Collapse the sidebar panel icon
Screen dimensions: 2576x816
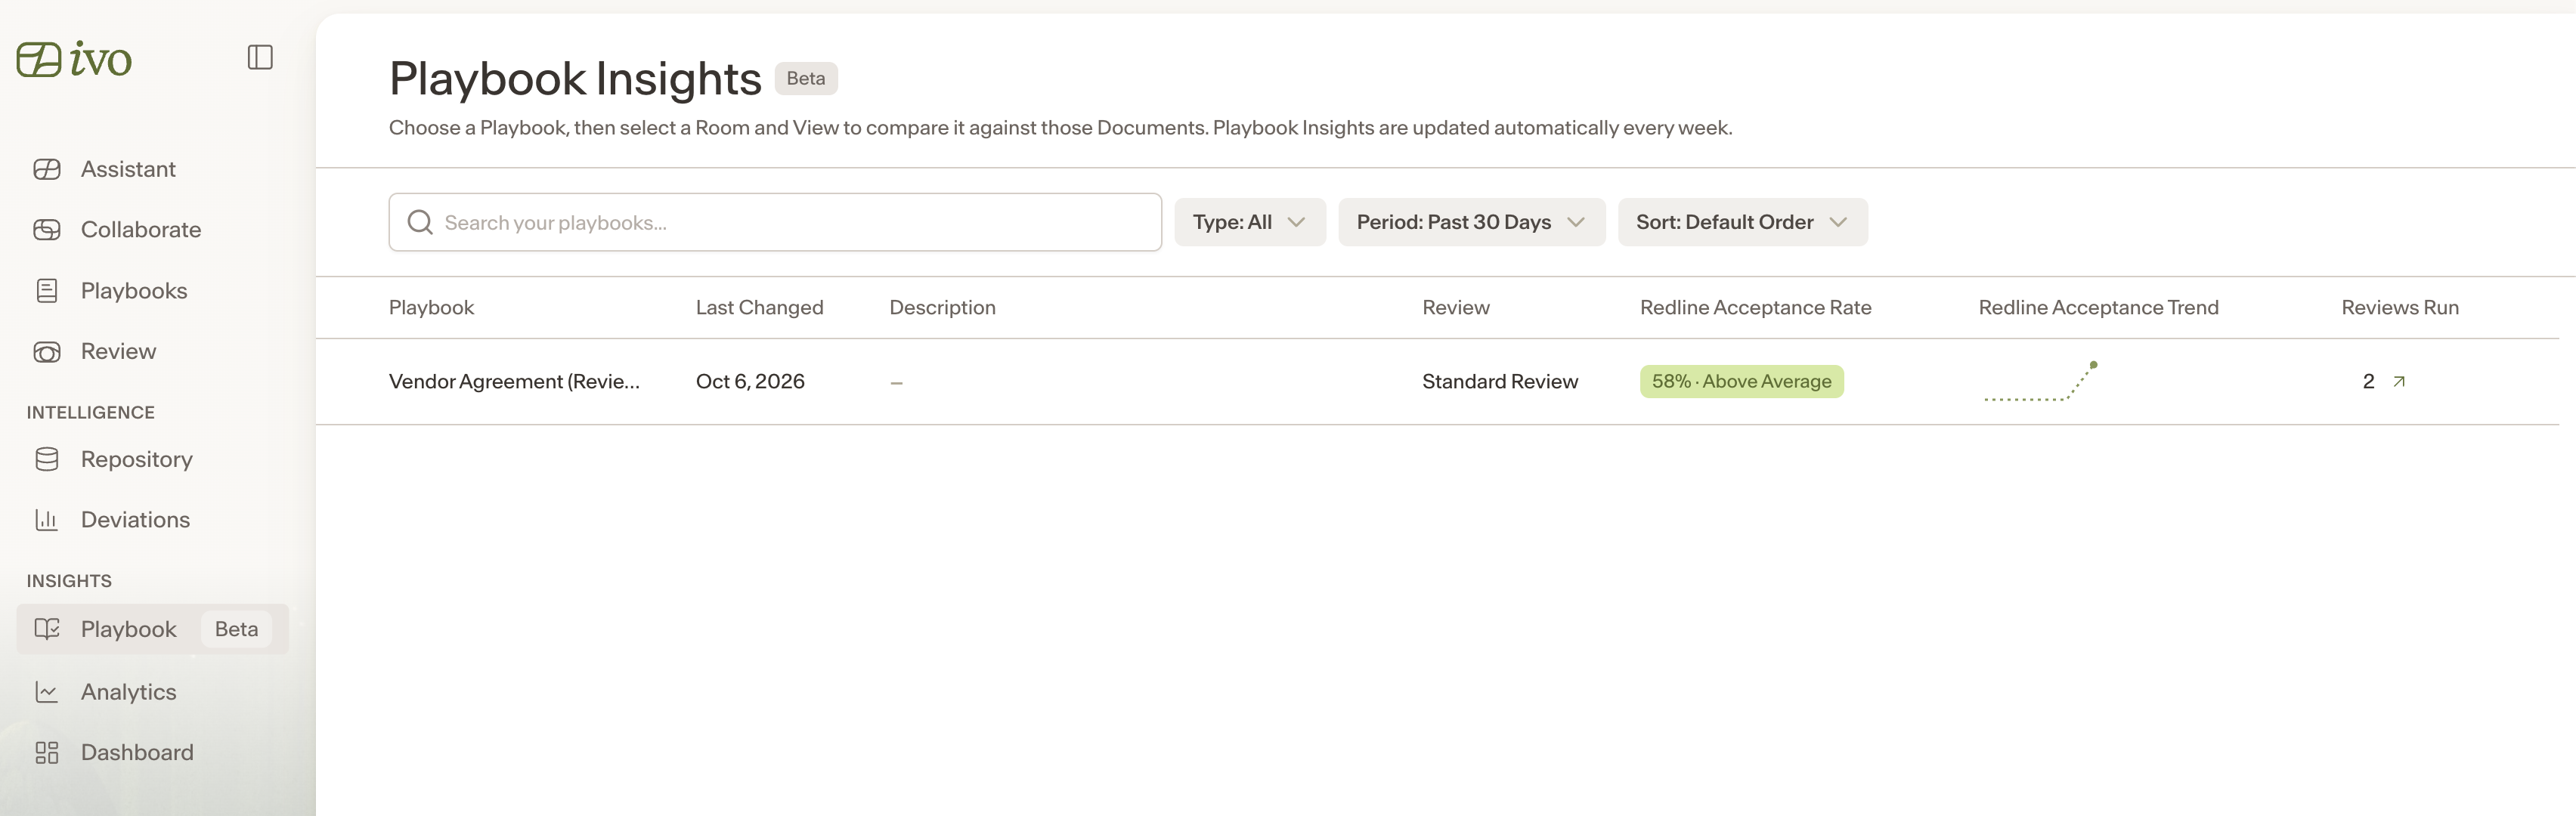click(x=260, y=57)
